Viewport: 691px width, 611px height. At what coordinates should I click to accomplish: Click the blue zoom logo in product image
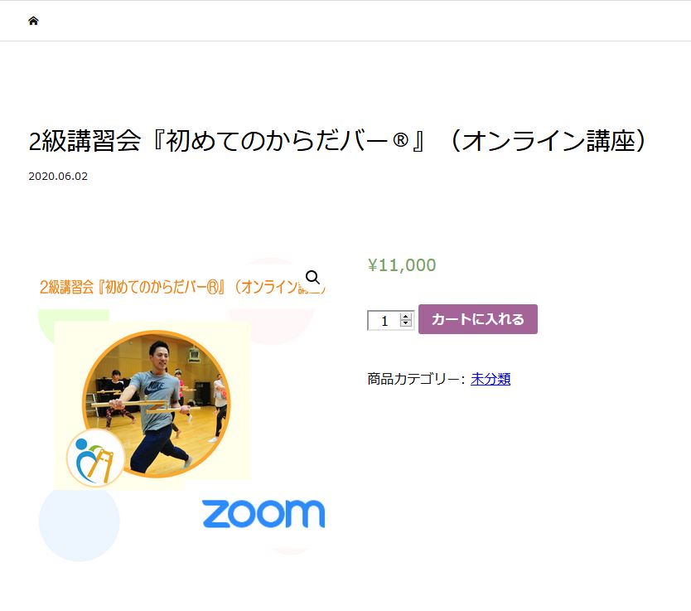pyautogui.click(x=263, y=513)
